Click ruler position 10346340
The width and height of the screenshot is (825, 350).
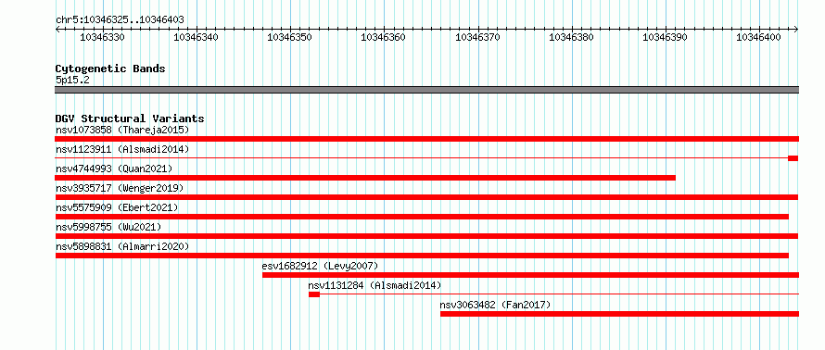click(196, 37)
